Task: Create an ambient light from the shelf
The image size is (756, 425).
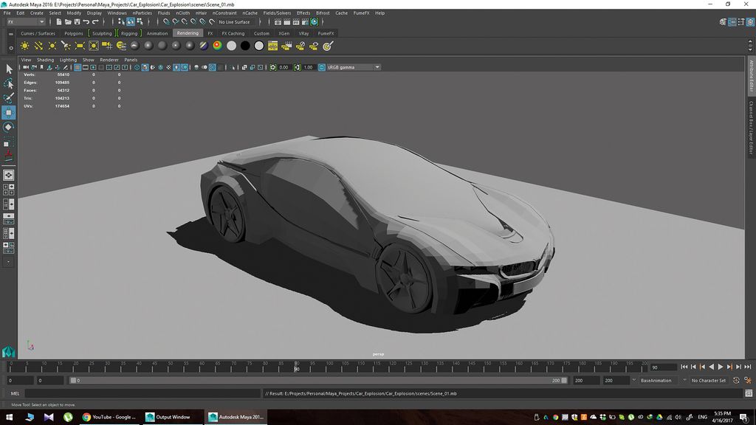Action: click(25, 46)
